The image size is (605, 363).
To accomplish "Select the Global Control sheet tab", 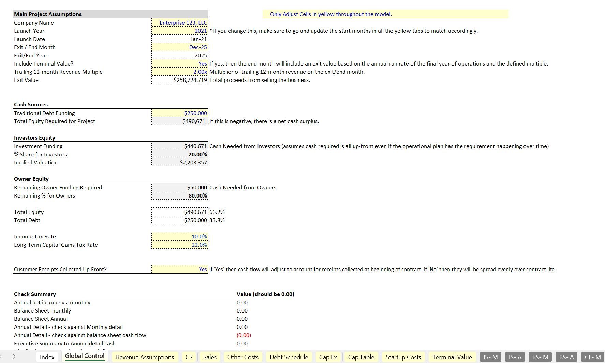I will click(x=85, y=356).
